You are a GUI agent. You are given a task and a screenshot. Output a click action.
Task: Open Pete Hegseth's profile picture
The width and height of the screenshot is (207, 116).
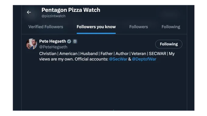[31, 44]
